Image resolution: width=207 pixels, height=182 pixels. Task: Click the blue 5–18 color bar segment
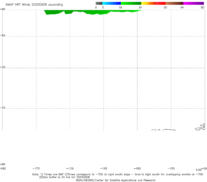click(x=112, y=3)
